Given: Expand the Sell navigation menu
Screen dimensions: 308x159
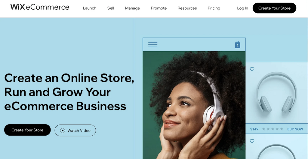Looking at the screenshot, I should (x=111, y=8).
